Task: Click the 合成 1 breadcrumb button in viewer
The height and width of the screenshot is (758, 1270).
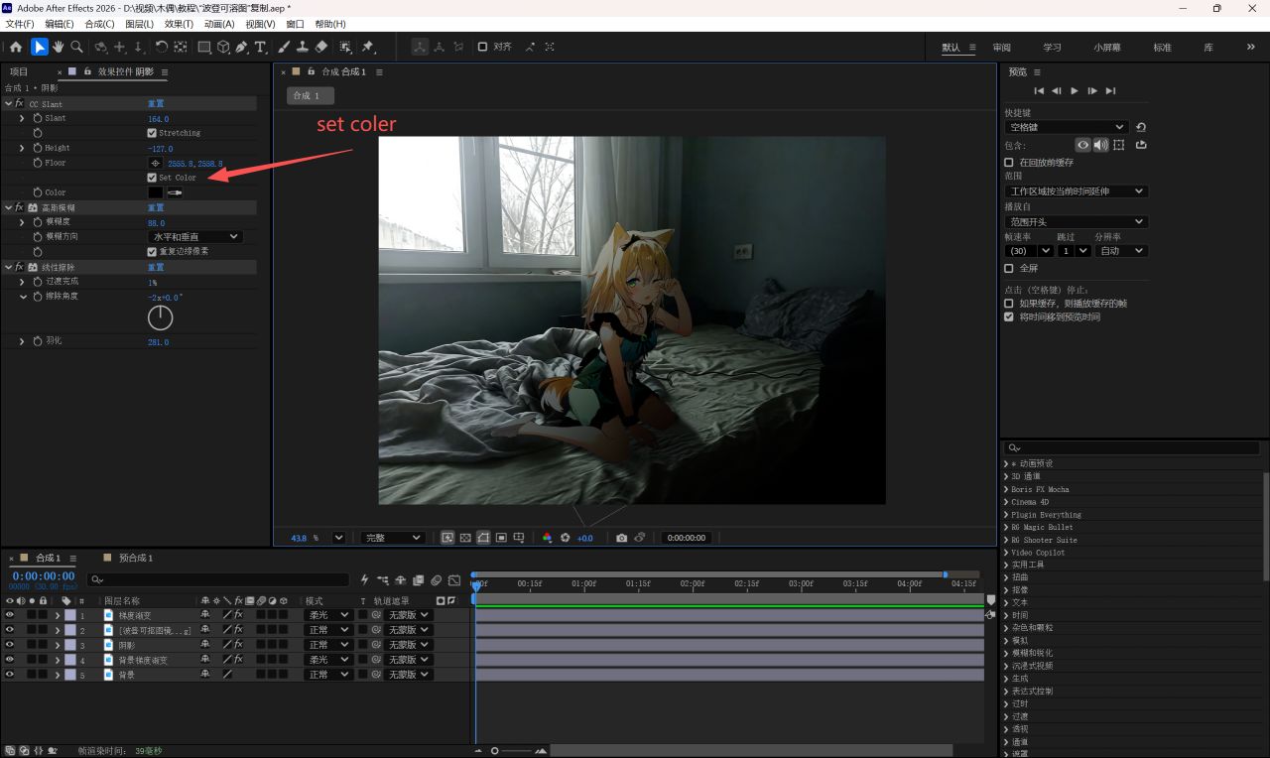Action: (x=311, y=95)
